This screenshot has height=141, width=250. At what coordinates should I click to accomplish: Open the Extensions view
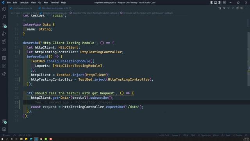click(x=4, y=42)
